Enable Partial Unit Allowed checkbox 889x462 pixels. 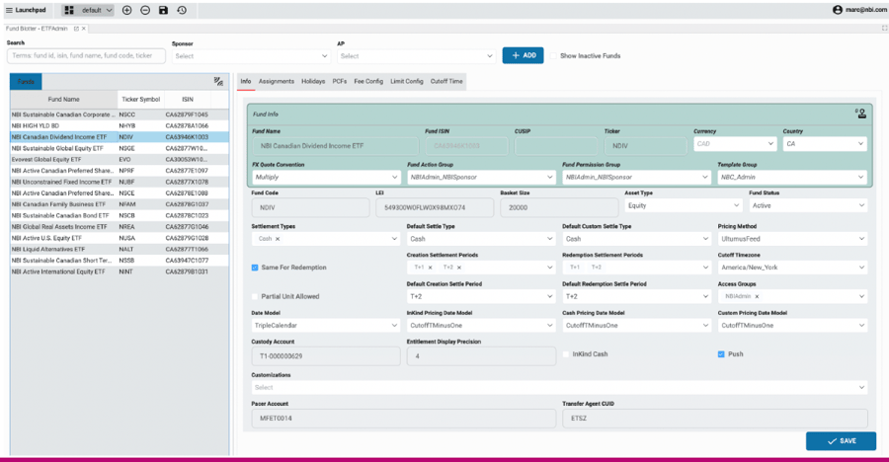tap(255, 296)
